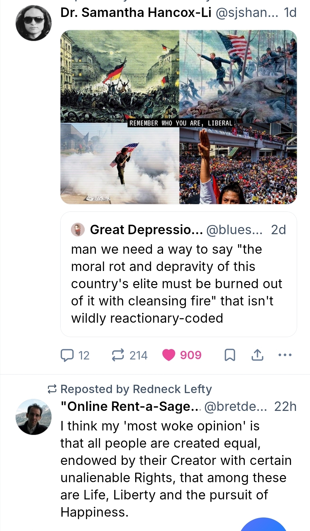The image size is (310, 531).
Task: Open Online Rent-a-Sage's profile avatar
Action: tap(34, 417)
